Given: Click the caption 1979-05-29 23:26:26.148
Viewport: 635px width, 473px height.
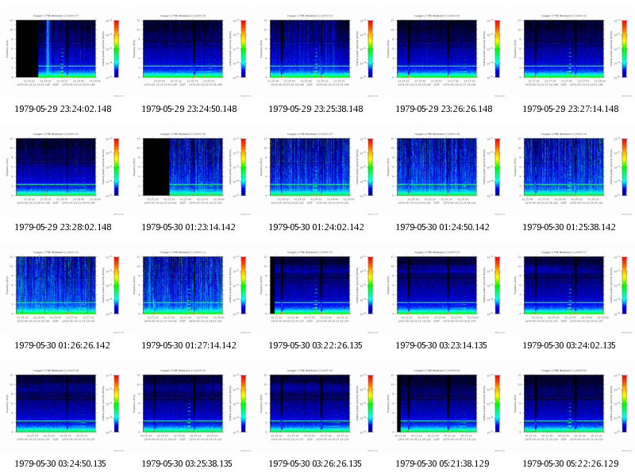Looking at the screenshot, I should pos(444,109).
